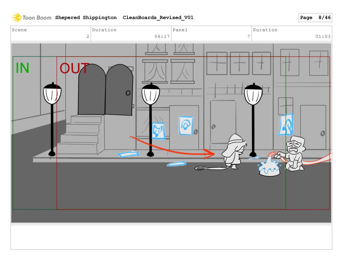343x265 pixels.
Task: Click the red camera move arrowhead
Action: click(x=210, y=154)
